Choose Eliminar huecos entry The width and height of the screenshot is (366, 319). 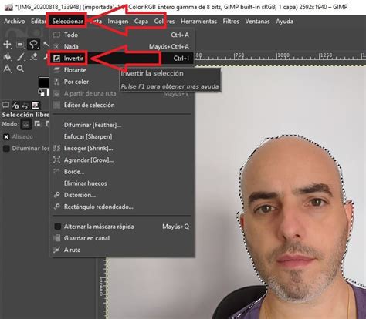click(x=122, y=183)
